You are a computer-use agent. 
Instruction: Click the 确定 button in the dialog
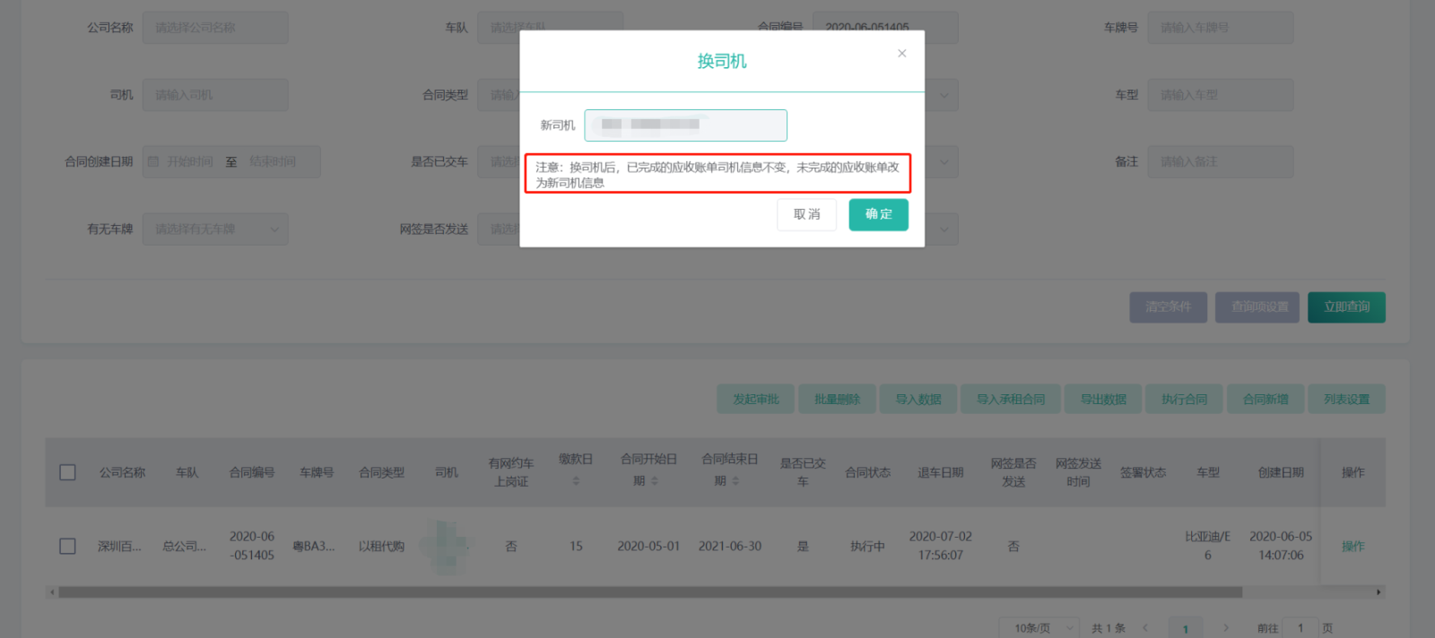878,215
